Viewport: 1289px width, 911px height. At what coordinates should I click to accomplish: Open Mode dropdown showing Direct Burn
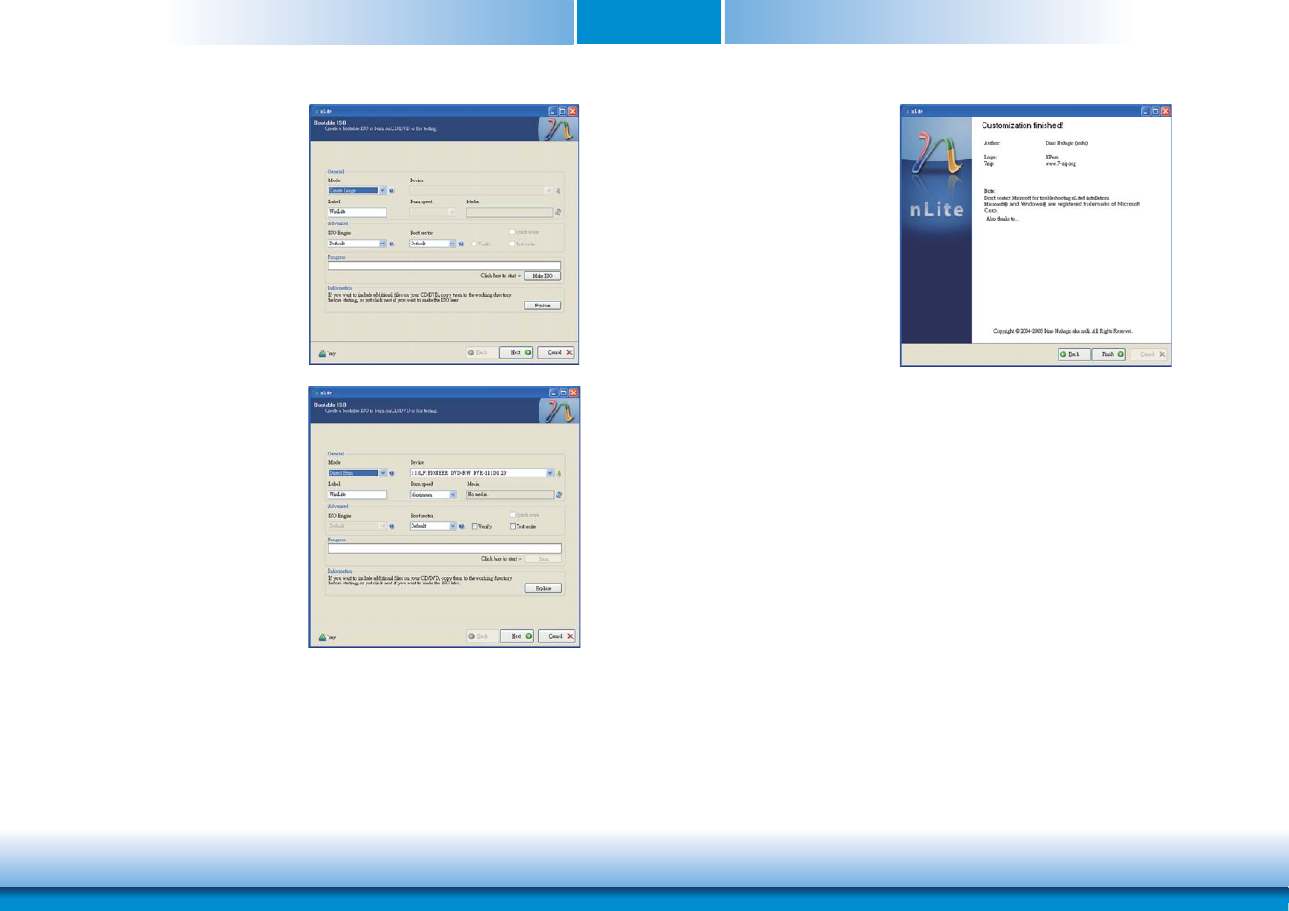tap(357, 473)
